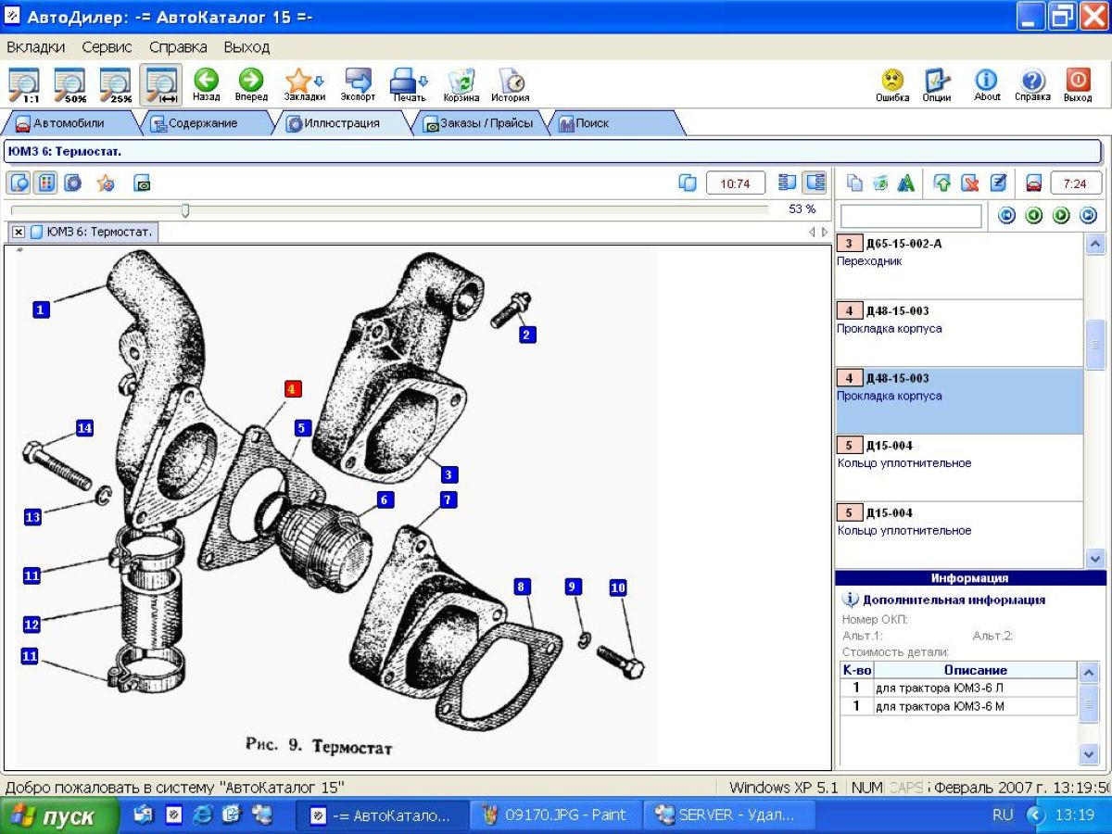1112x834 pixels.
Task: Open Опции settings icon
Action: pos(937,84)
